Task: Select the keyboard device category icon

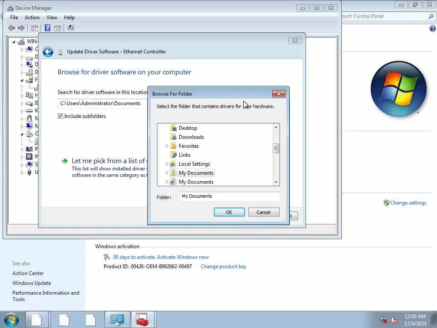Action: coord(29,111)
